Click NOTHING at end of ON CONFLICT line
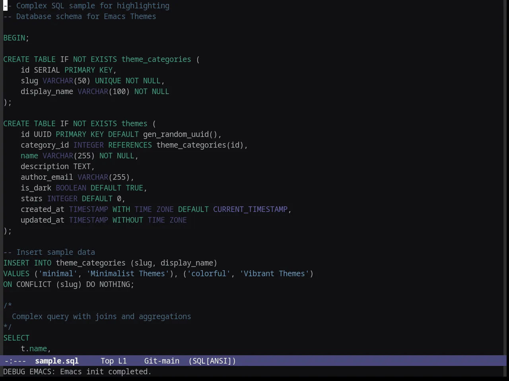This screenshot has height=381, width=509. 115,284
